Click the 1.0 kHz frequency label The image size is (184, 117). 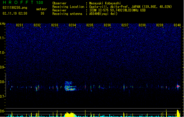pos(2,53)
